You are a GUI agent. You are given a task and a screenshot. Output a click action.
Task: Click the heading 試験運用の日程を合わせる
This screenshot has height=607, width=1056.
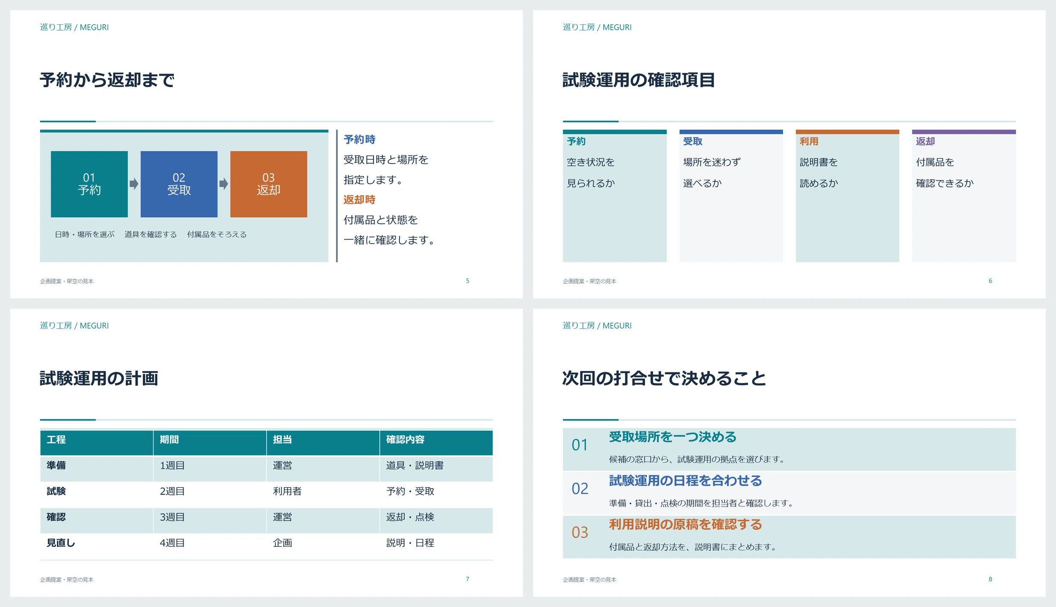pyautogui.click(x=686, y=481)
